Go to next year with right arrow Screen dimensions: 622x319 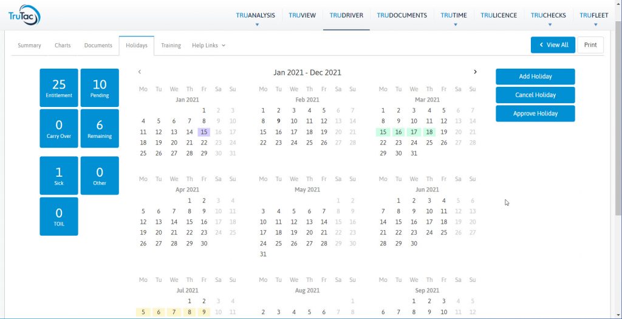pos(475,72)
